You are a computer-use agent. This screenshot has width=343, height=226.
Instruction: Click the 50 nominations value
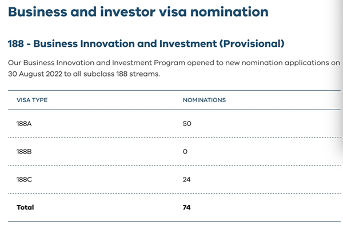click(x=187, y=124)
